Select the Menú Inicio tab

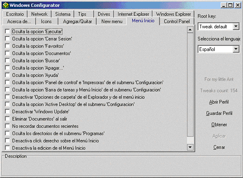coord(143,21)
